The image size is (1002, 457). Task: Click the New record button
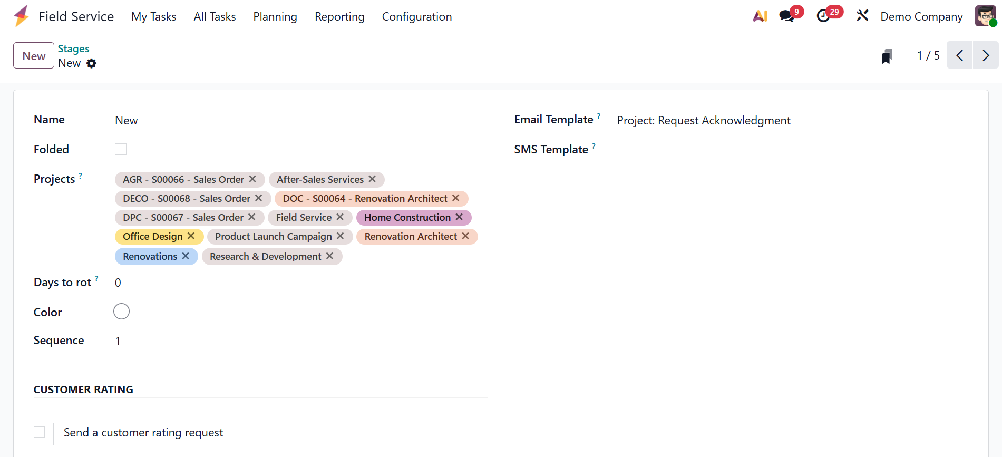34,56
